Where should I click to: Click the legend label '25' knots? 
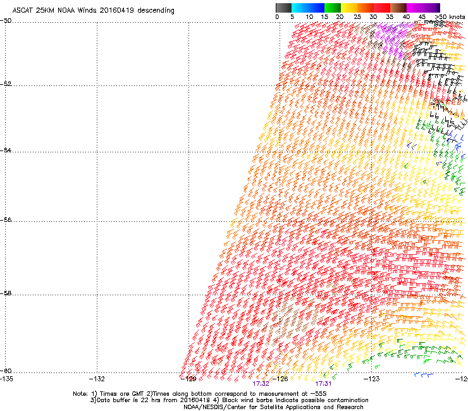(357, 17)
